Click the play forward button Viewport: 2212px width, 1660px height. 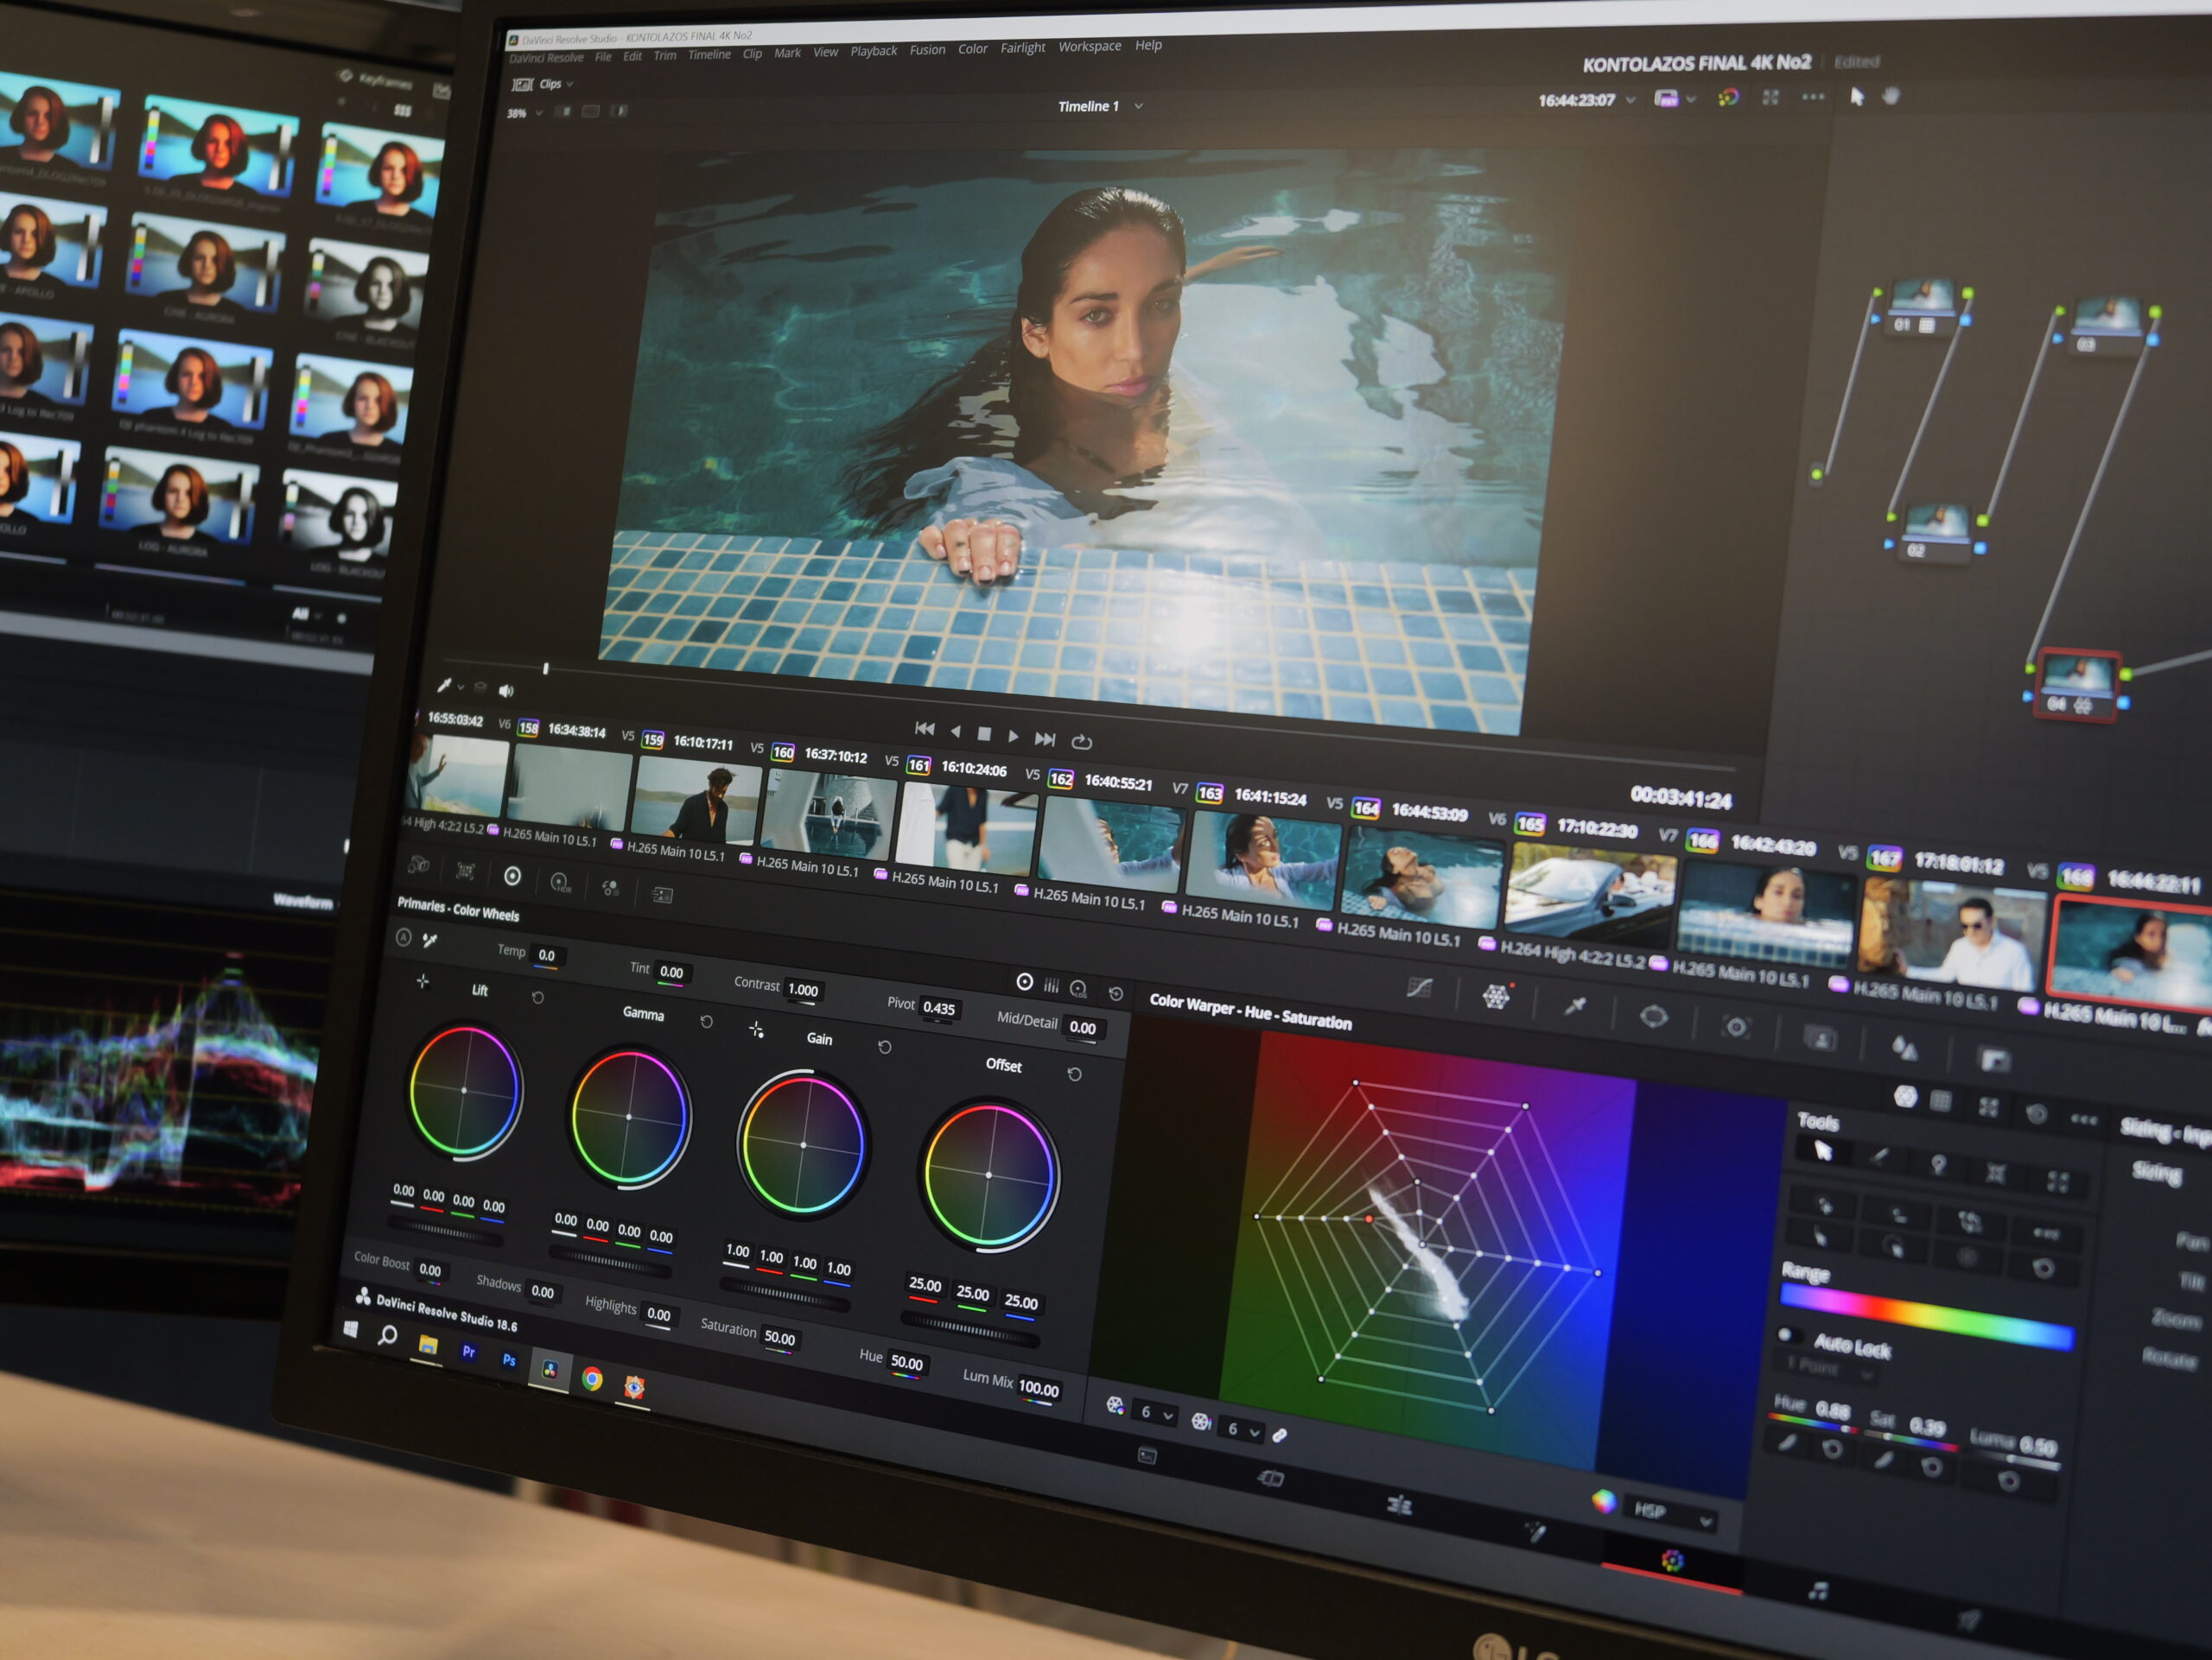[1013, 737]
